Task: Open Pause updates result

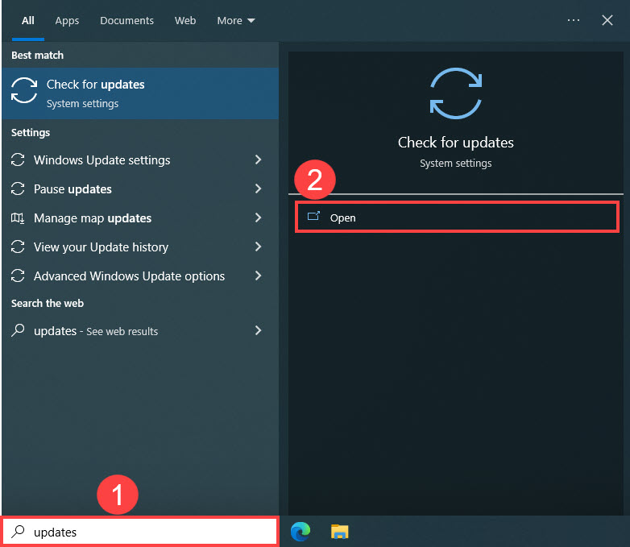Action: click(x=140, y=189)
